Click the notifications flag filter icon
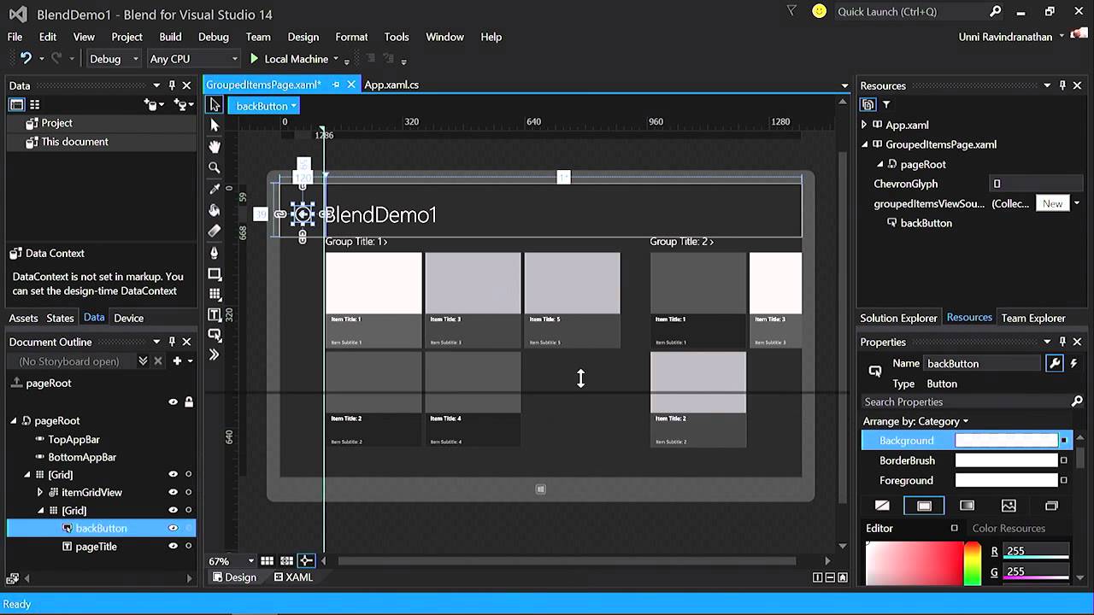 (x=791, y=11)
